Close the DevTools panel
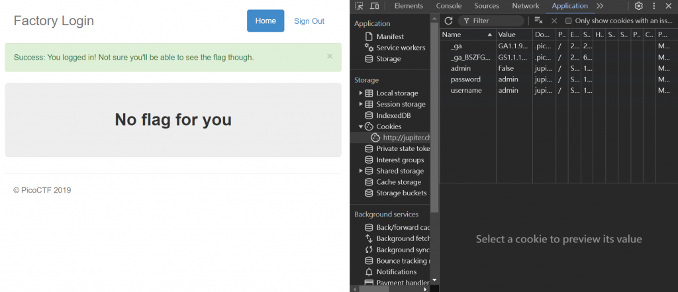Image resolution: width=678 pixels, height=292 pixels. coord(669,6)
